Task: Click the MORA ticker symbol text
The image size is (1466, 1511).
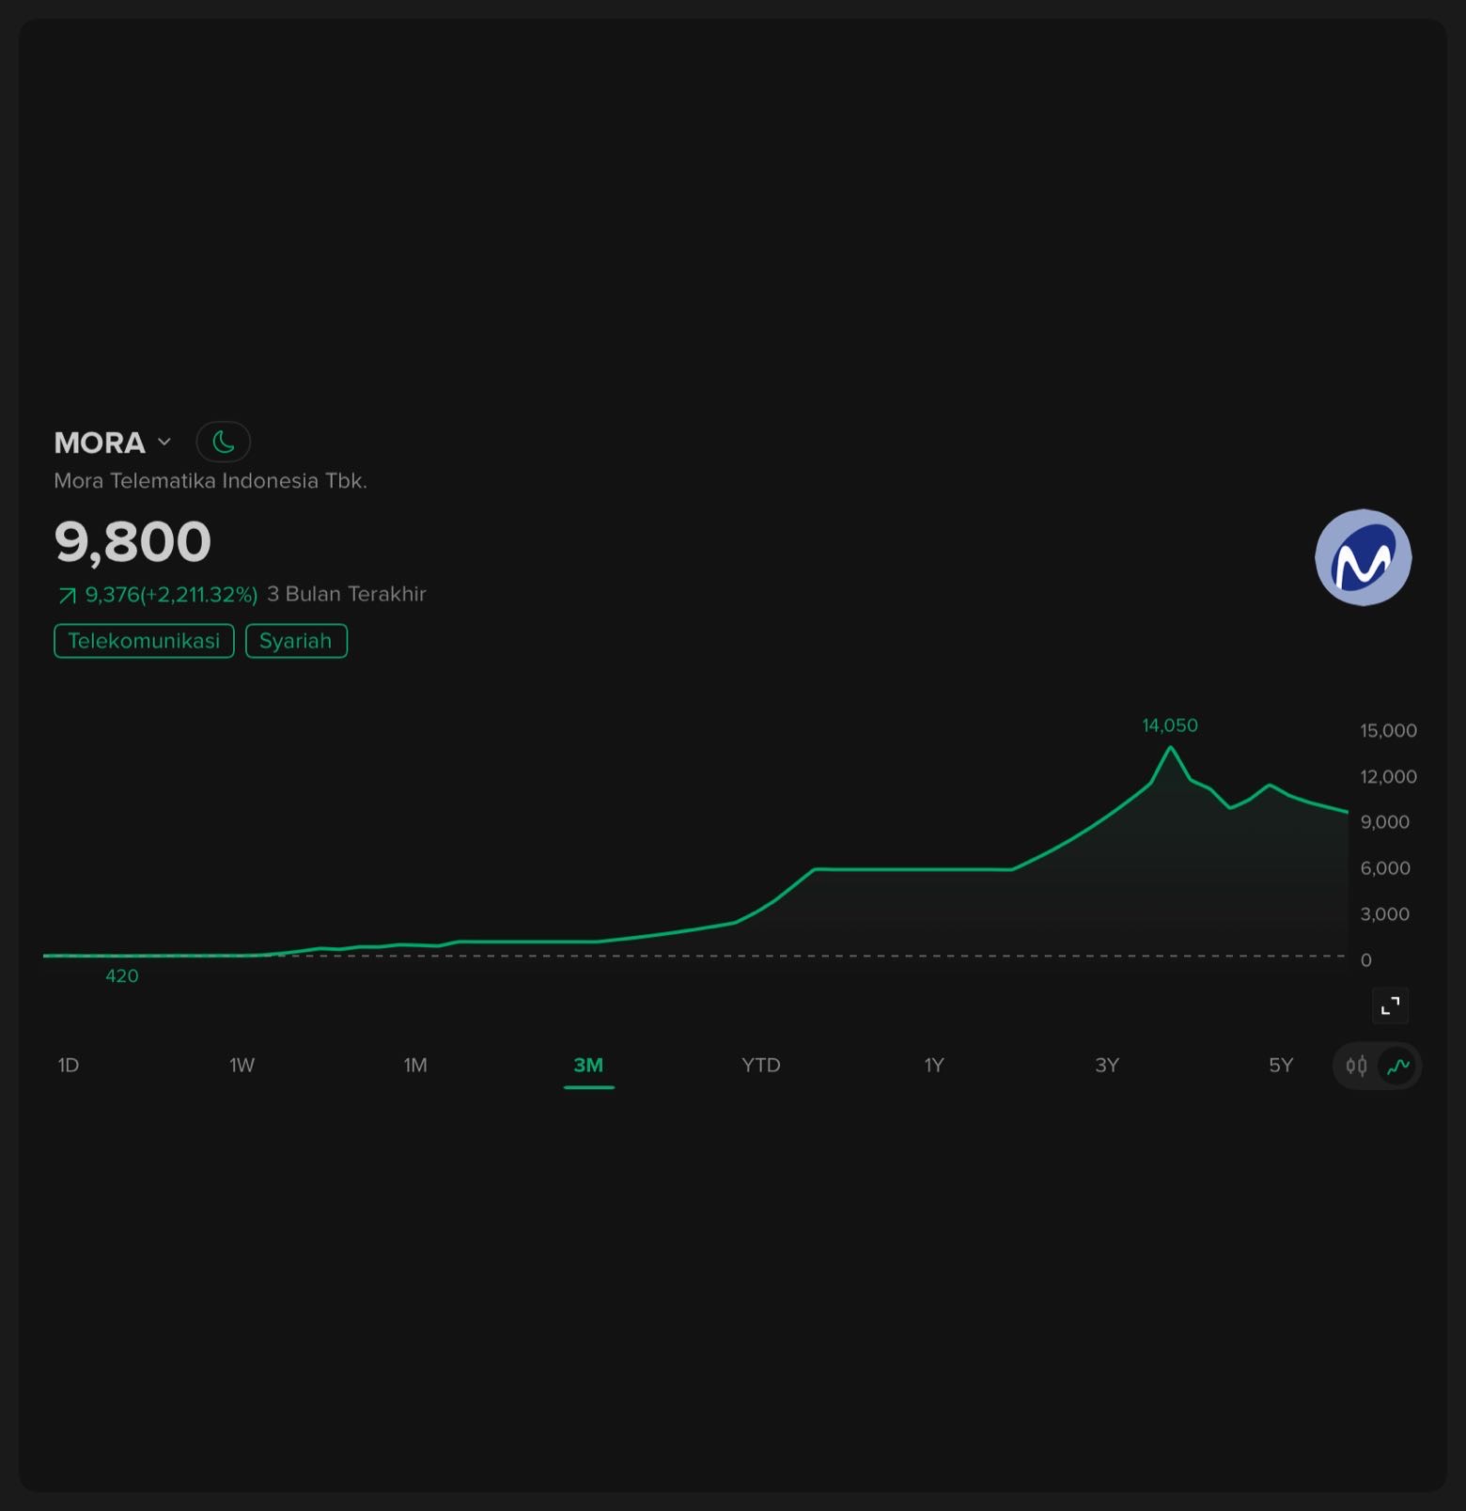Action: (100, 443)
